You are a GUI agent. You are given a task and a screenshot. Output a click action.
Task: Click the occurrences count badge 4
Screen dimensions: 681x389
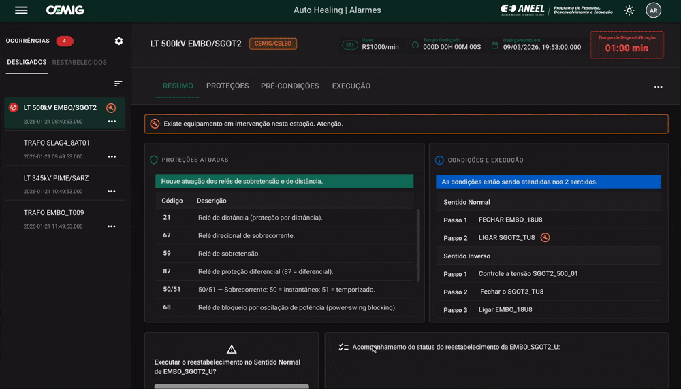point(65,41)
